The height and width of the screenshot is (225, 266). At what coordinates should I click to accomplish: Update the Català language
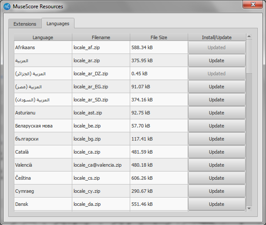click(x=217, y=152)
